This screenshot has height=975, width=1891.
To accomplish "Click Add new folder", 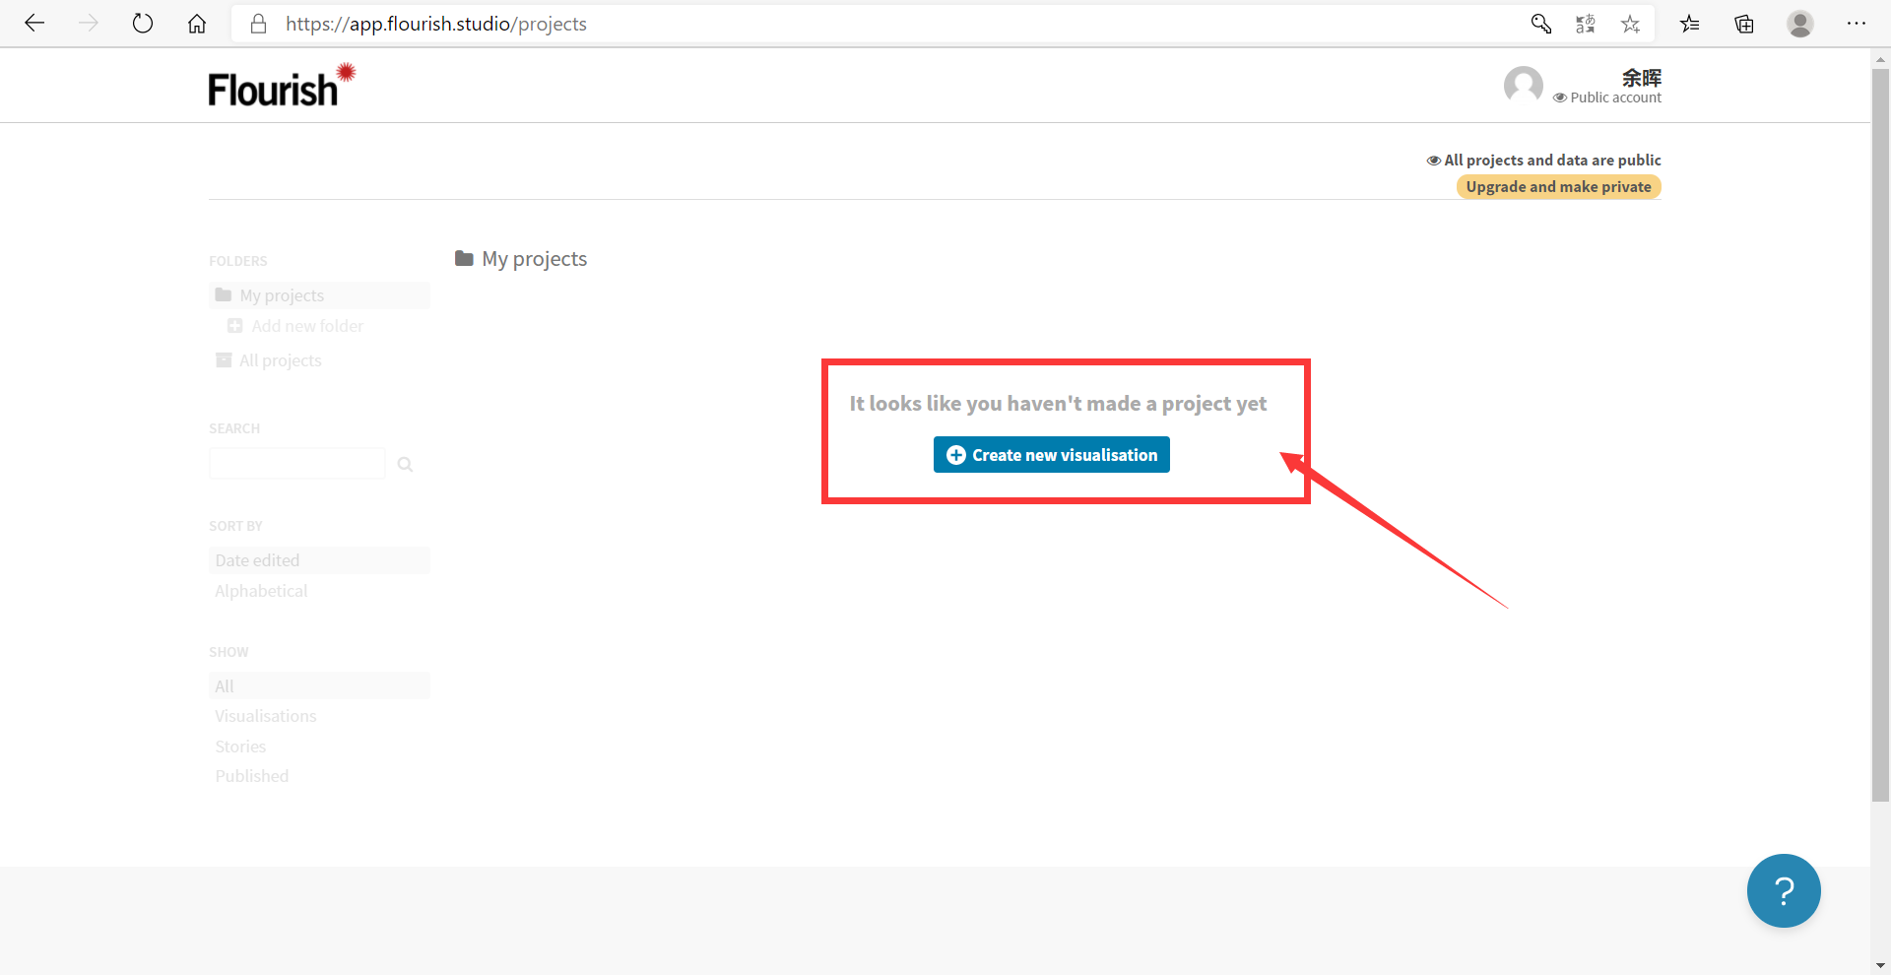I will click(295, 326).
